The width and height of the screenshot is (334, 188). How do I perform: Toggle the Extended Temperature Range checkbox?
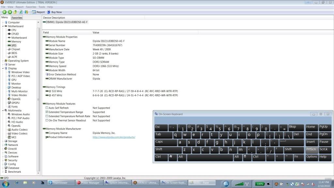pyautogui.click(x=47, y=112)
